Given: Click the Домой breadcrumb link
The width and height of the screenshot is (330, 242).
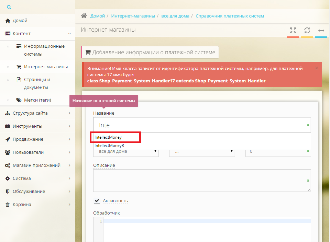Looking at the screenshot, I should click(x=97, y=16).
